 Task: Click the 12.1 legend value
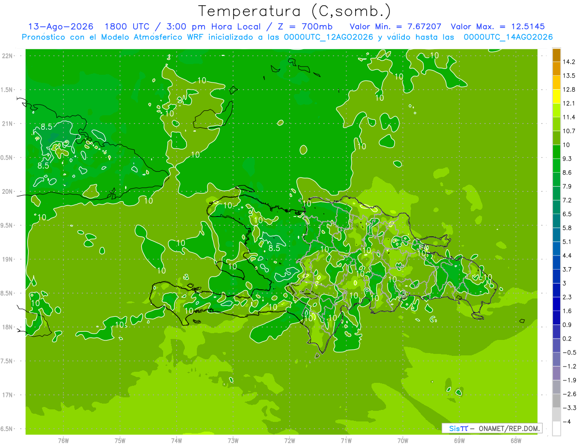tap(569, 103)
